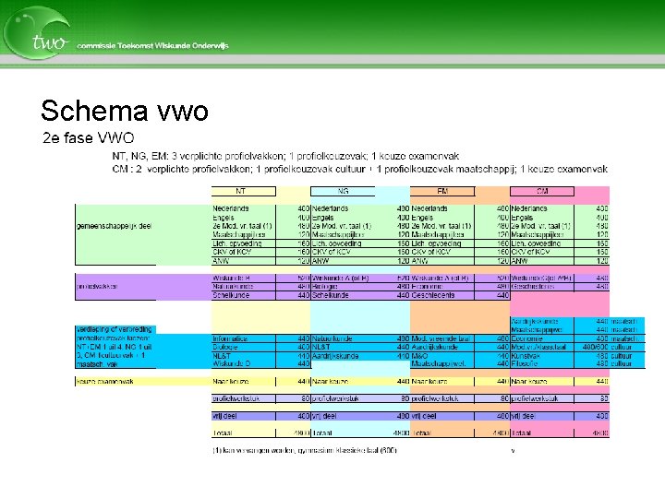Click 'Natuurkunde' in NG keuze section

332,338
